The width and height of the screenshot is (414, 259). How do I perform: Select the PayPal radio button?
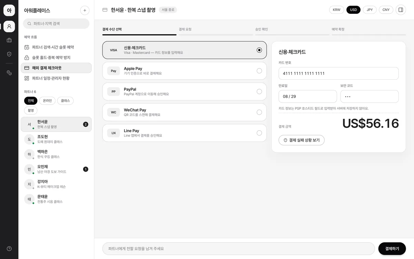click(259, 92)
